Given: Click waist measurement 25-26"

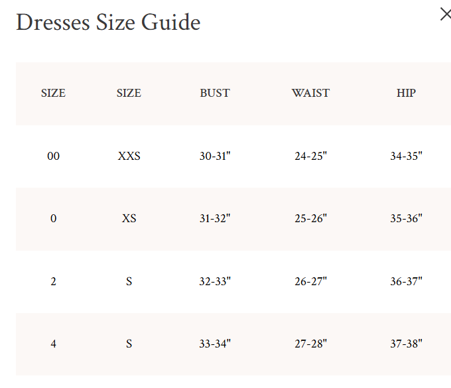Looking at the screenshot, I should (x=310, y=219).
